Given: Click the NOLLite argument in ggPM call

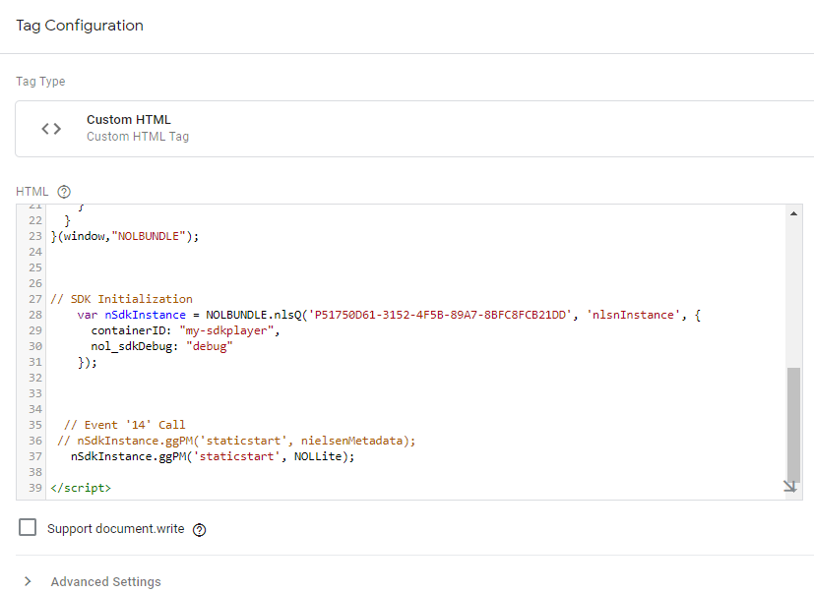Looking at the screenshot, I should [318, 456].
